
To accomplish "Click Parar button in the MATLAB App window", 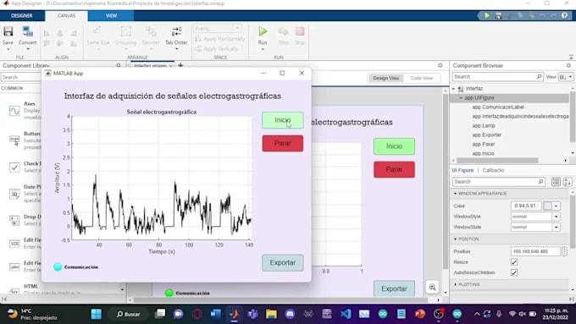I will tap(282, 143).
